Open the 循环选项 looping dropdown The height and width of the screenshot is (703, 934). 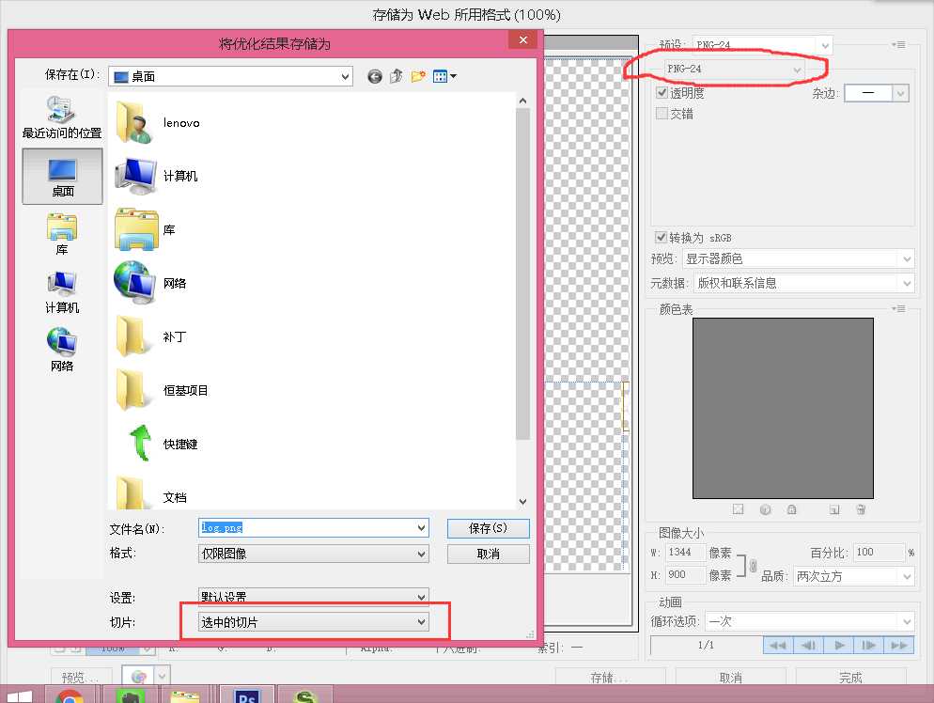[x=810, y=621]
